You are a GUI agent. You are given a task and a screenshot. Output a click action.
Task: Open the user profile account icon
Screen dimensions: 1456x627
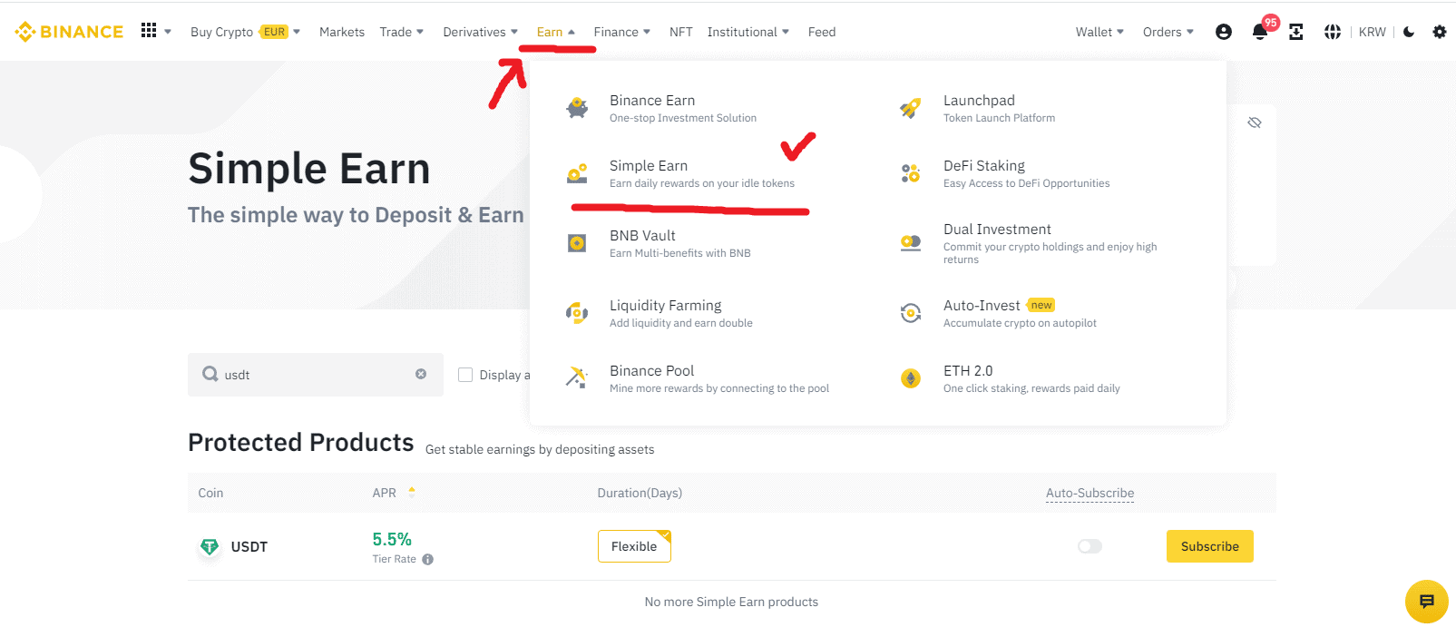click(1223, 32)
